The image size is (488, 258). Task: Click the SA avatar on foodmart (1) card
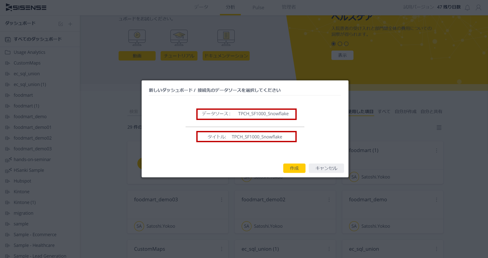354,177
